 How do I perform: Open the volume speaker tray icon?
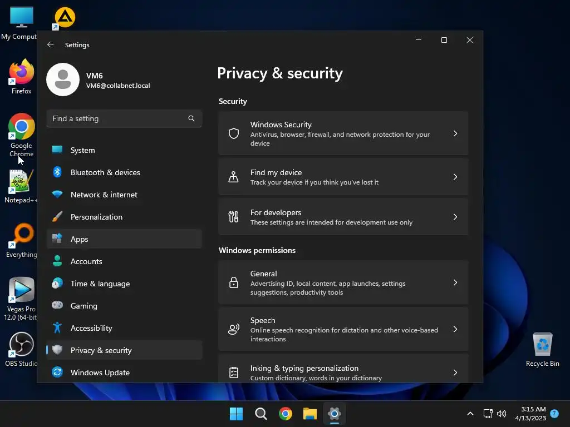tap(502, 414)
